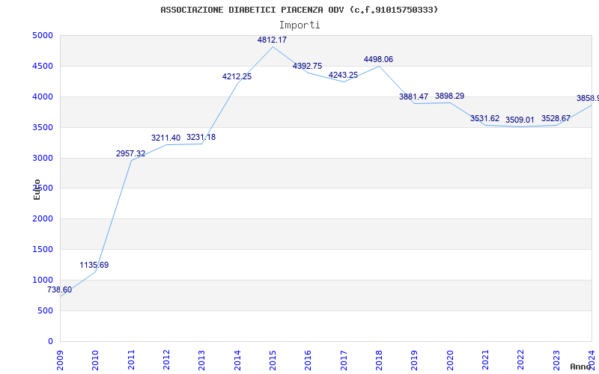Click the 2023 x-axis year label
Viewport: 599px width, 374px height.
pyautogui.click(x=556, y=361)
